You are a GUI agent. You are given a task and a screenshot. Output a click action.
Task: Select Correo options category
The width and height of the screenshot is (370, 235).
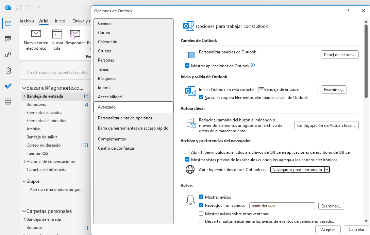click(x=133, y=33)
